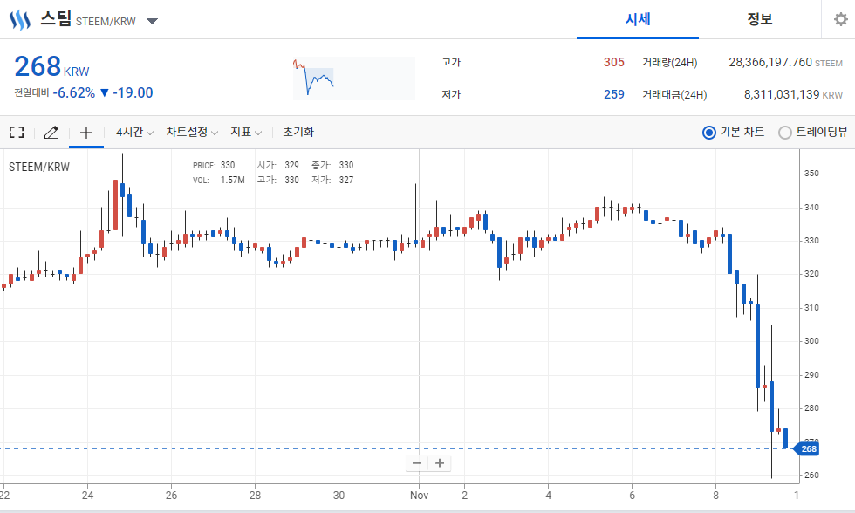Image resolution: width=855 pixels, height=513 pixels.
Task: Click the -6.62% change value
Action: (74, 92)
